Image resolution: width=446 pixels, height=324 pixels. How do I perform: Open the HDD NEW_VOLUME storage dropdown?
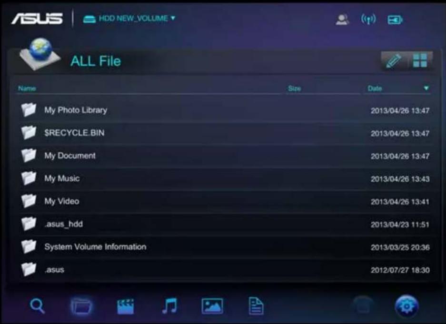pos(129,19)
